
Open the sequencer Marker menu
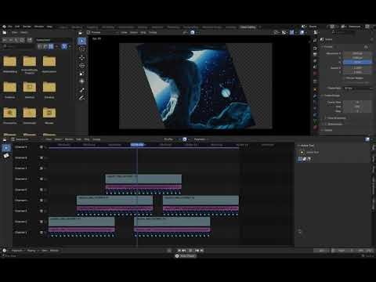click(69, 139)
